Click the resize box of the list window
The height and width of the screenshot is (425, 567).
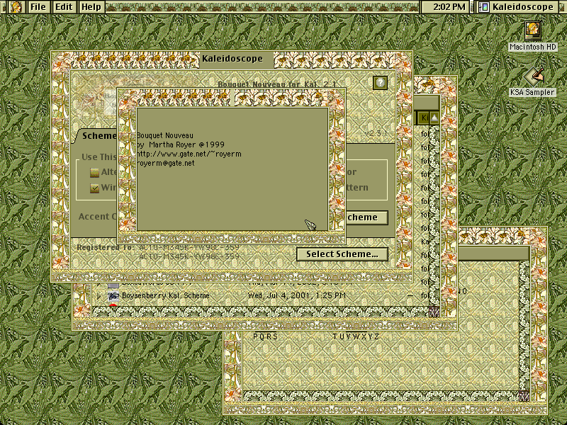tap(434, 312)
